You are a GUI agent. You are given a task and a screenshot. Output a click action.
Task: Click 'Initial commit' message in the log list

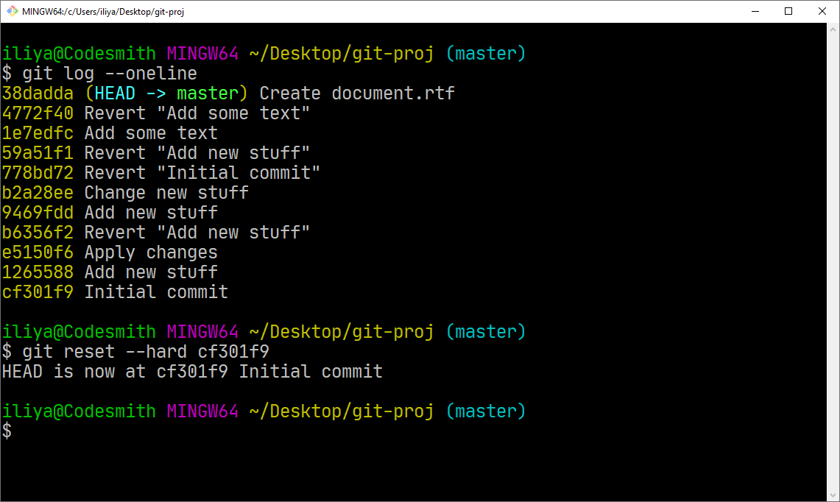coord(156,292)
